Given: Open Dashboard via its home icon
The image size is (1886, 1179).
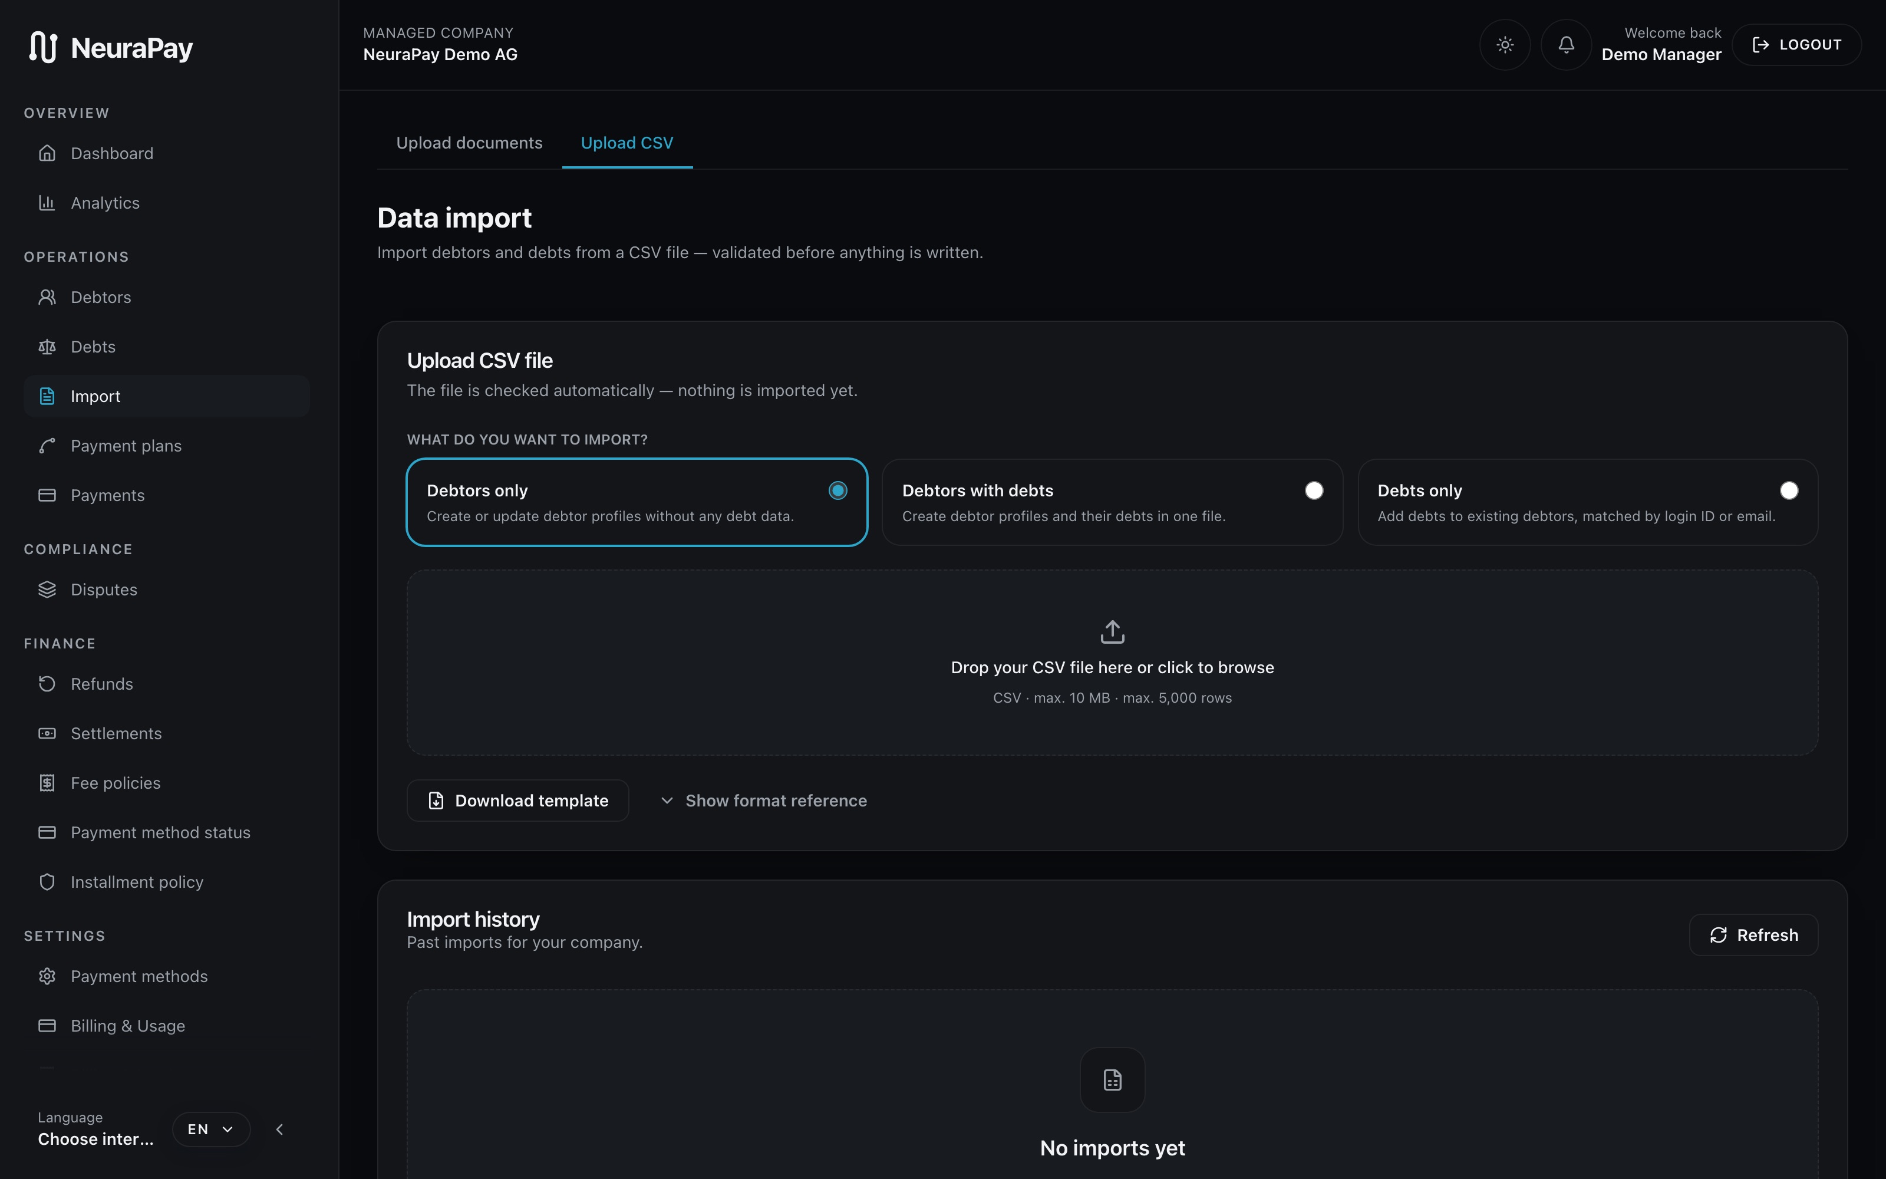Looking at the screenshot, I should [x=47, y=153].
